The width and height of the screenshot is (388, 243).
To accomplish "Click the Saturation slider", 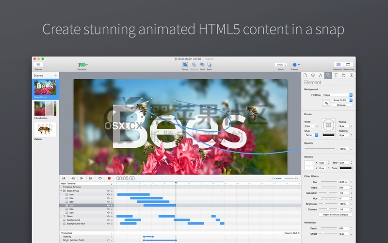I will [328, 193].
